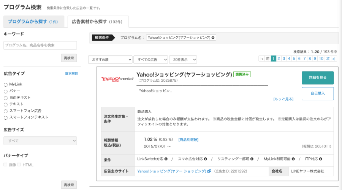Screen dimensions: 342x190
Task: Check the 画像 banner type checkbox
Action: tap(5, 165)
